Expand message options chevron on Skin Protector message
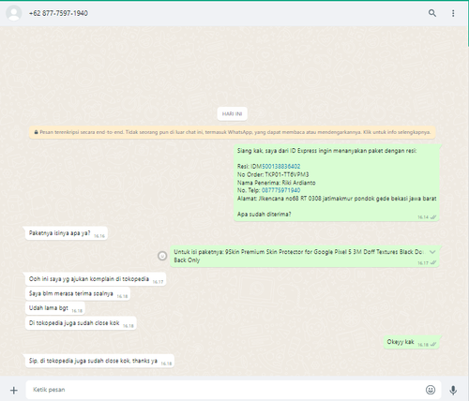This screenshot has width=469, height=401. point(432,252)
